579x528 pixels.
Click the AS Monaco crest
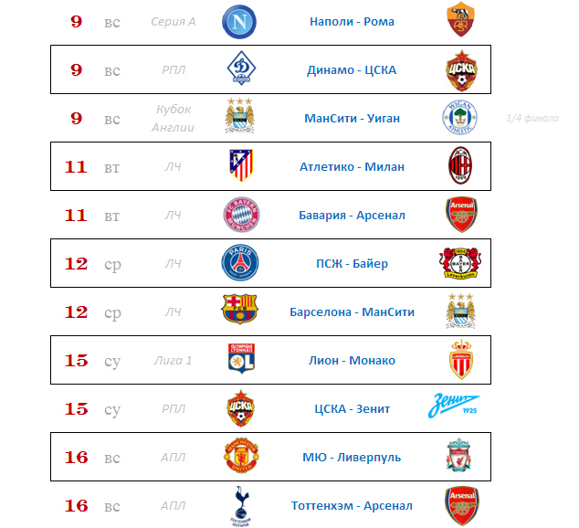[460, 360]
